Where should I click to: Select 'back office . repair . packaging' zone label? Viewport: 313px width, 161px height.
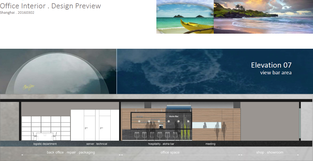tap(71, 152)
